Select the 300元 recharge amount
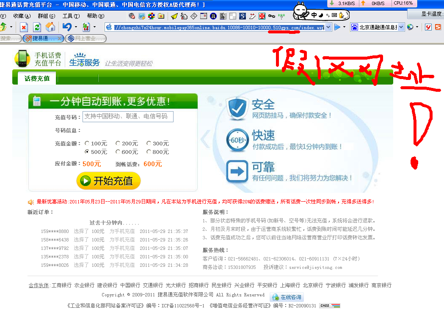This screenshot has width=444, height=315. [x=149, y=143]
